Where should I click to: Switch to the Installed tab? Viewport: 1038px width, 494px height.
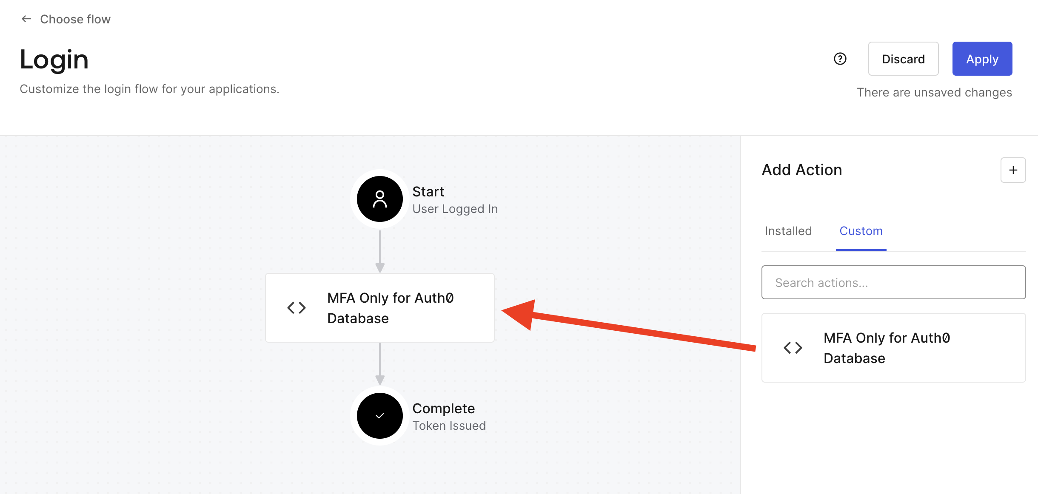coord(788,231)
